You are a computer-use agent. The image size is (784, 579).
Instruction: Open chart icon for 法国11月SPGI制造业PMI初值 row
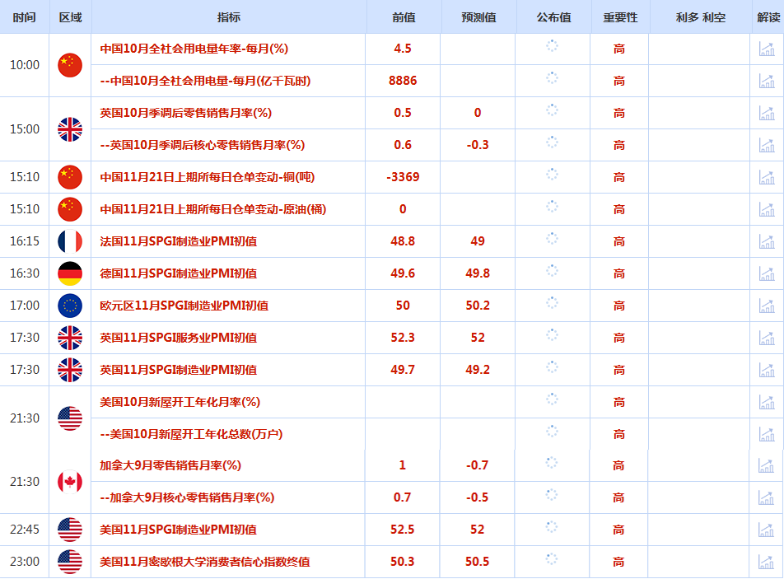coord(767,241)
